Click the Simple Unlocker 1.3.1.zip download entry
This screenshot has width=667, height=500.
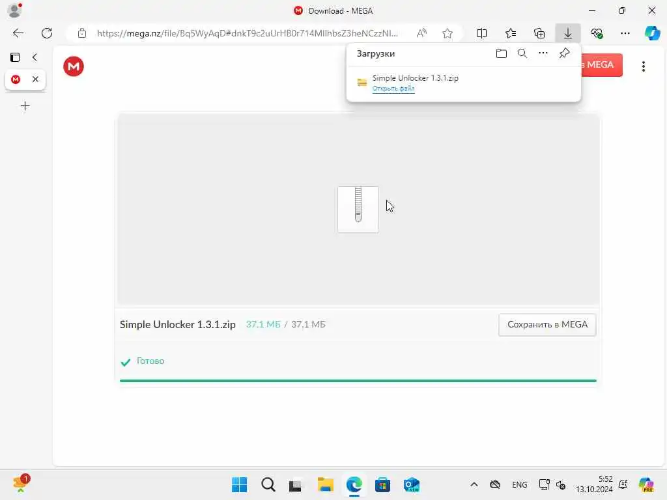[464, 83]
